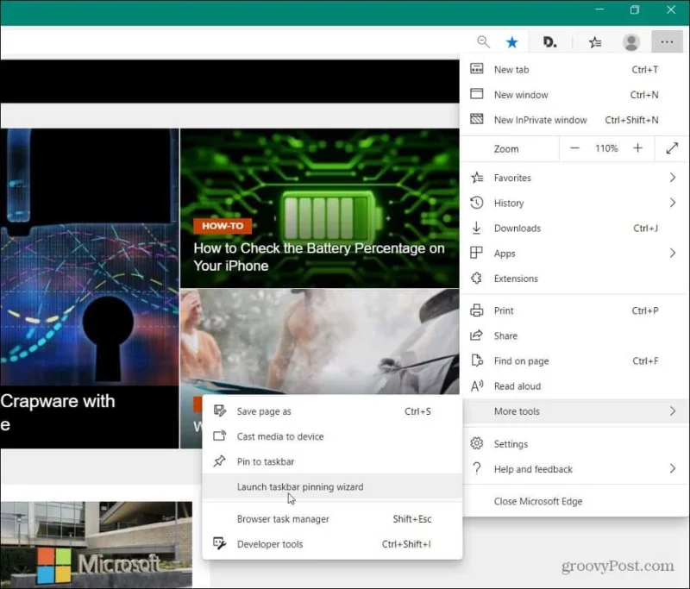Open a New InPrivate window
690x589 pixels.
click(x=574, y=120)
